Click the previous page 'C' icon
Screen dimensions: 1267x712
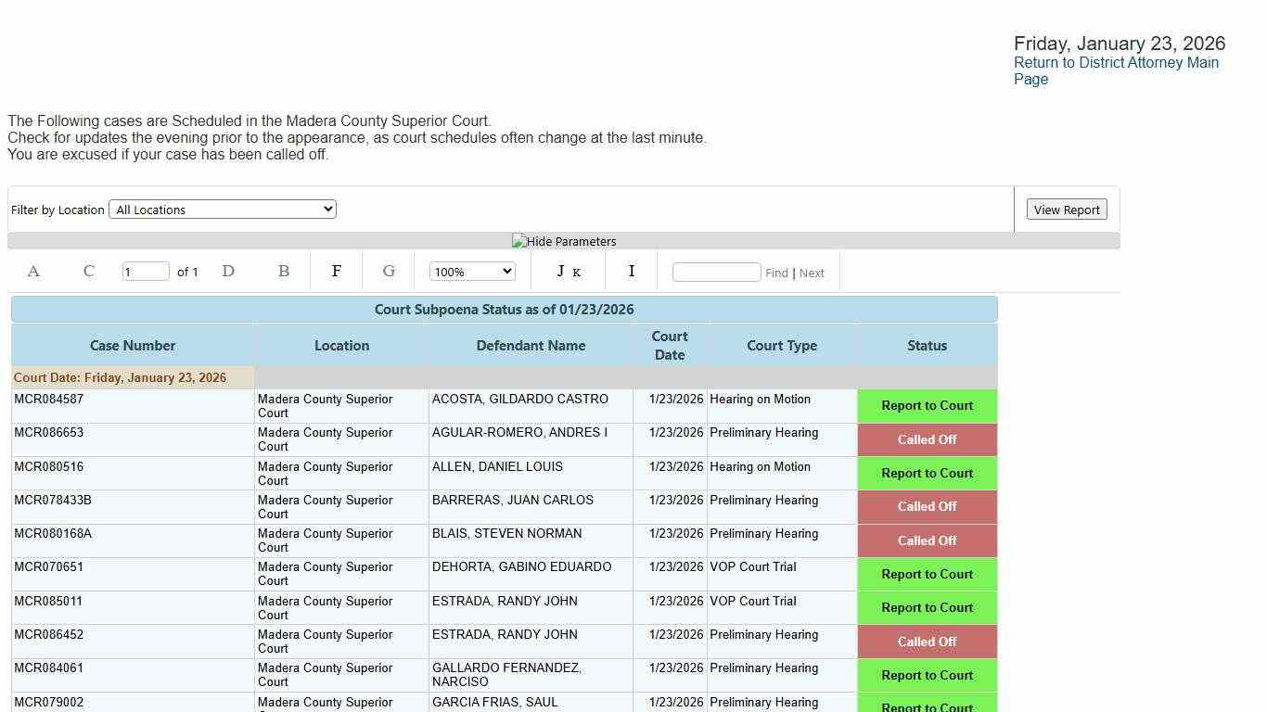tap(89, 272)
